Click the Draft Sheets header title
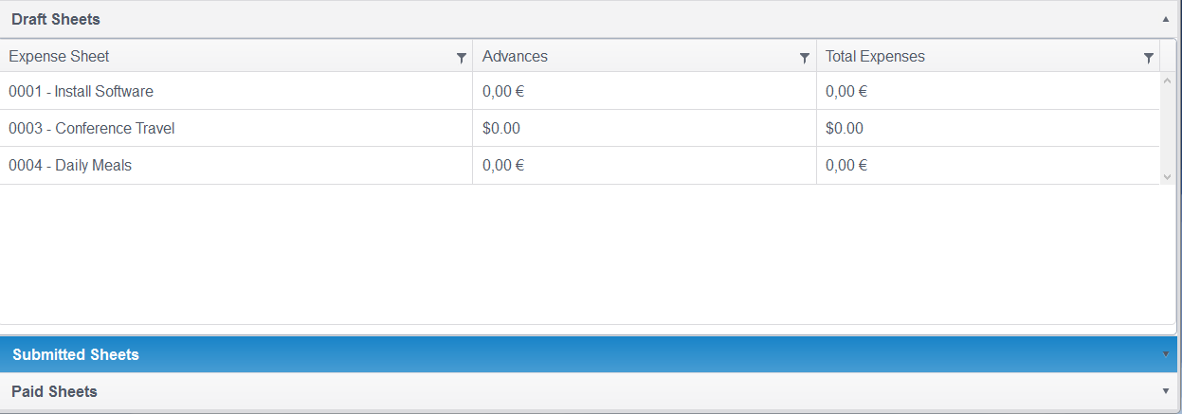Screen dimensions: 1182x414 point(56,19)
